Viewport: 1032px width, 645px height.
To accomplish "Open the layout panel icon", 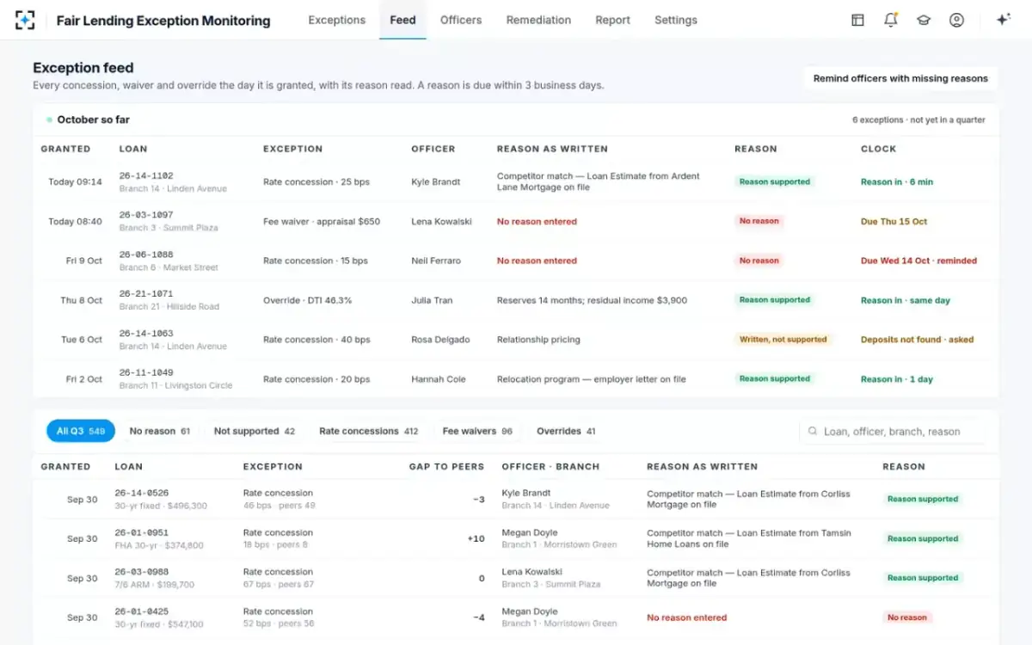I will (857, 20).
